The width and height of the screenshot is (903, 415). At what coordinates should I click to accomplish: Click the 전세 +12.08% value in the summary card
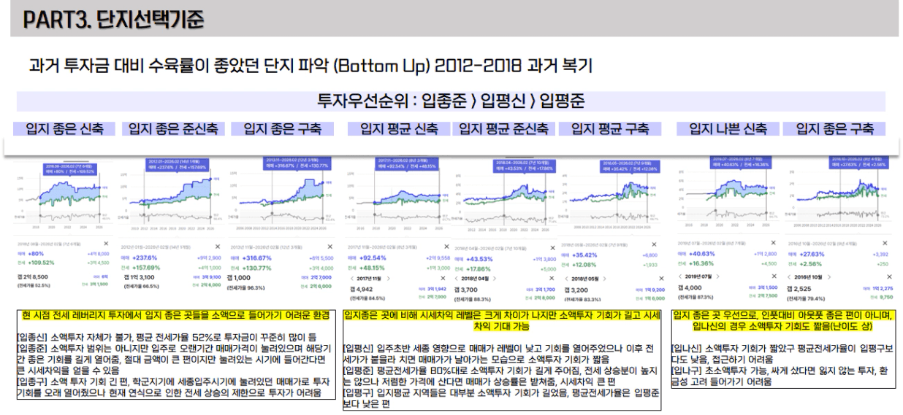point(584,265)
